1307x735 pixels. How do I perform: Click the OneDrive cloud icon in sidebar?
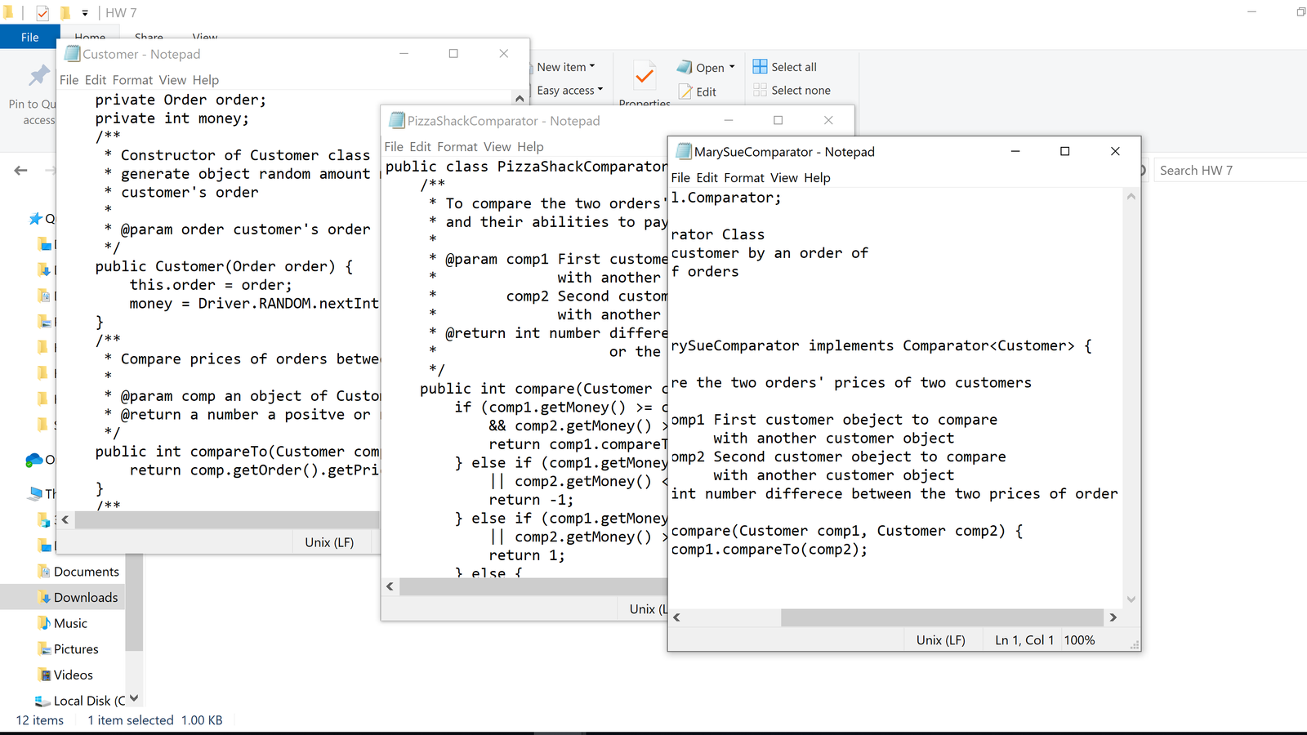click(34, 460)
